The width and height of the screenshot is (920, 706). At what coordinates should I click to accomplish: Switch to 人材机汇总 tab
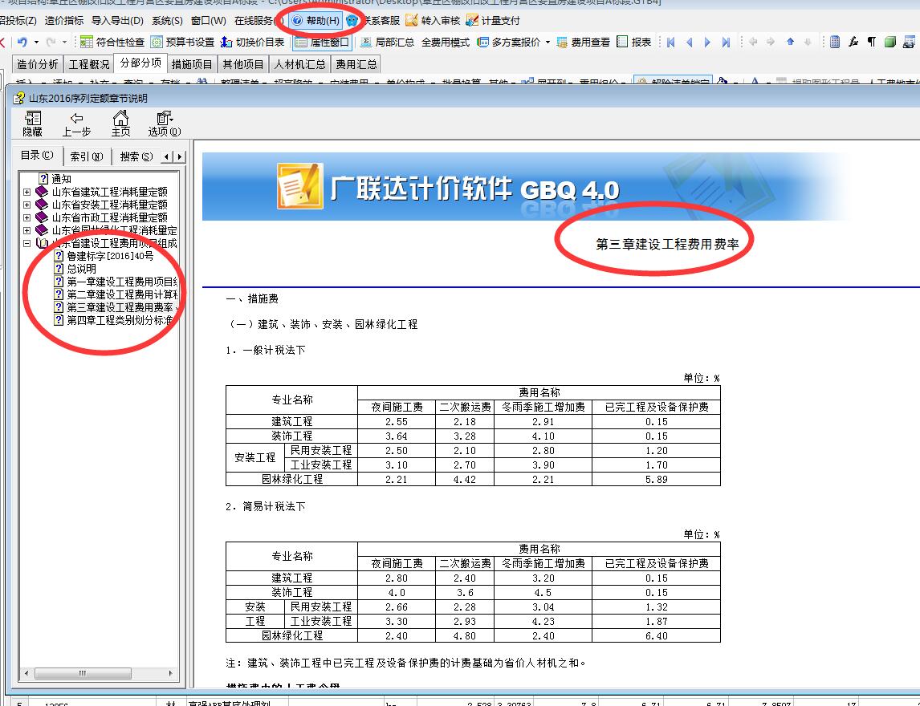[299, 64]
